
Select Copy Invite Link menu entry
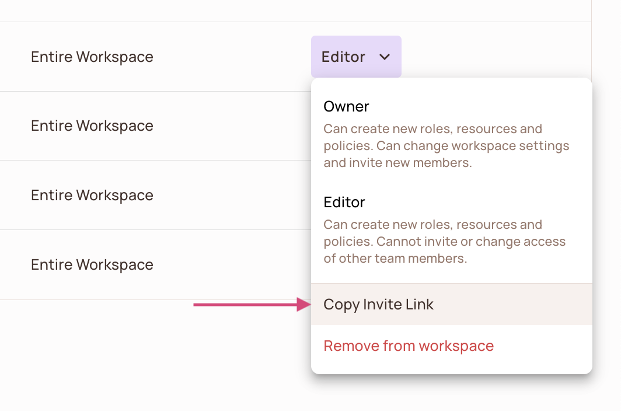378,304
